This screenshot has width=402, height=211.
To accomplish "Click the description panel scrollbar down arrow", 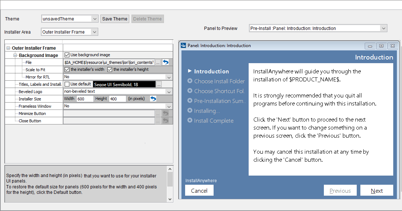I will (x=170, y=199).
